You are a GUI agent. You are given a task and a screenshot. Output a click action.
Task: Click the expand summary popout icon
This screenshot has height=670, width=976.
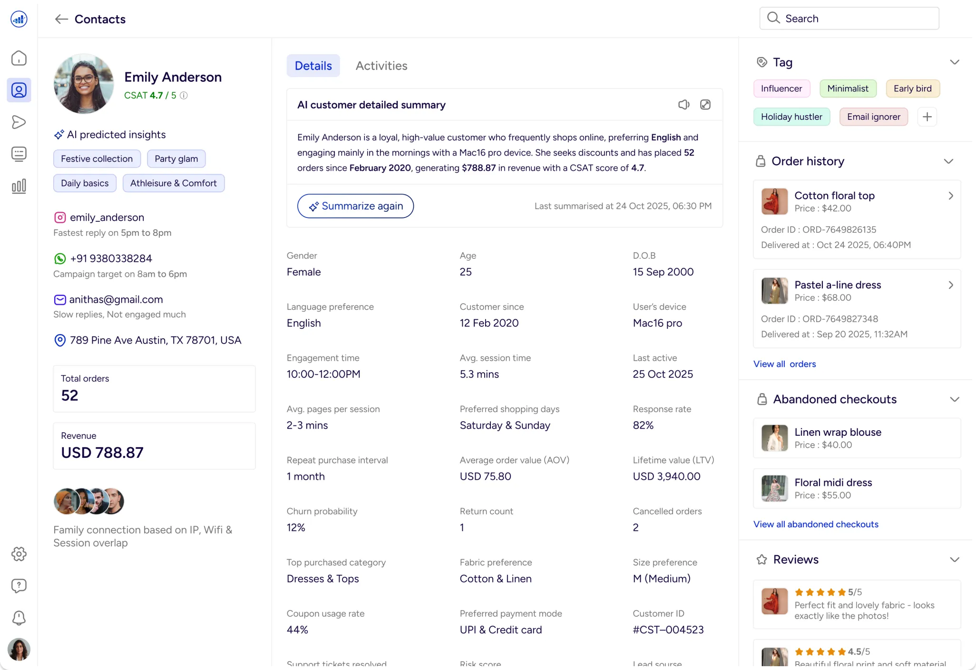705,105
